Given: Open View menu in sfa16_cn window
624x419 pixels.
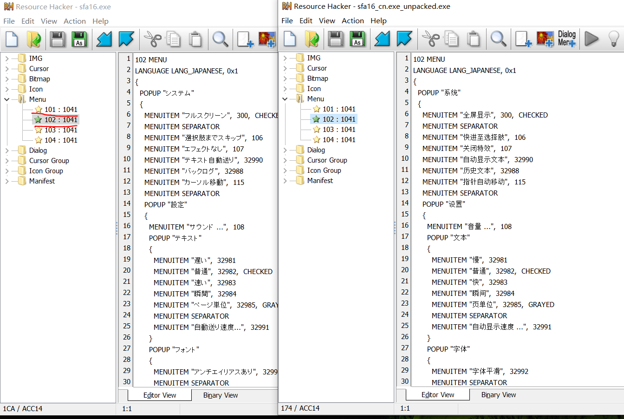Looking at the screenshot, I should click(327, 21).
